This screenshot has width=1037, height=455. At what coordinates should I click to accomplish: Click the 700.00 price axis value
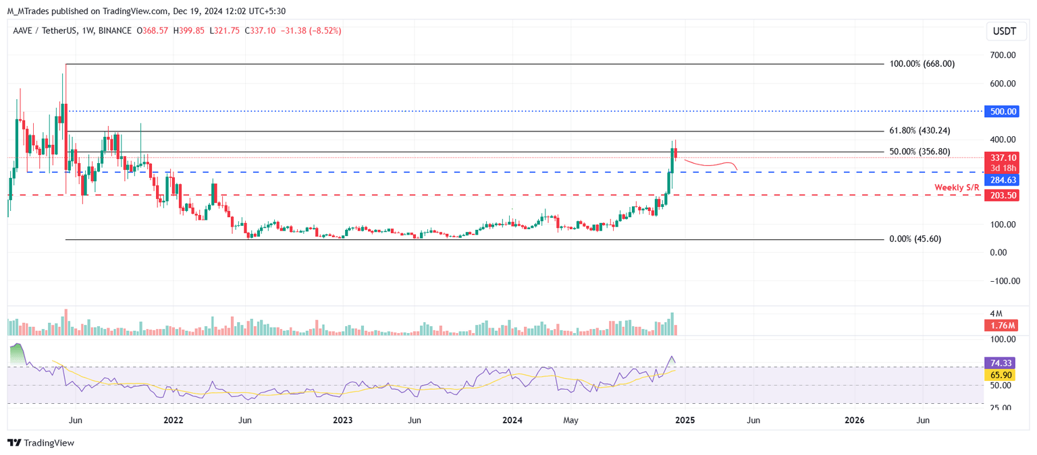click(1004, 55)
